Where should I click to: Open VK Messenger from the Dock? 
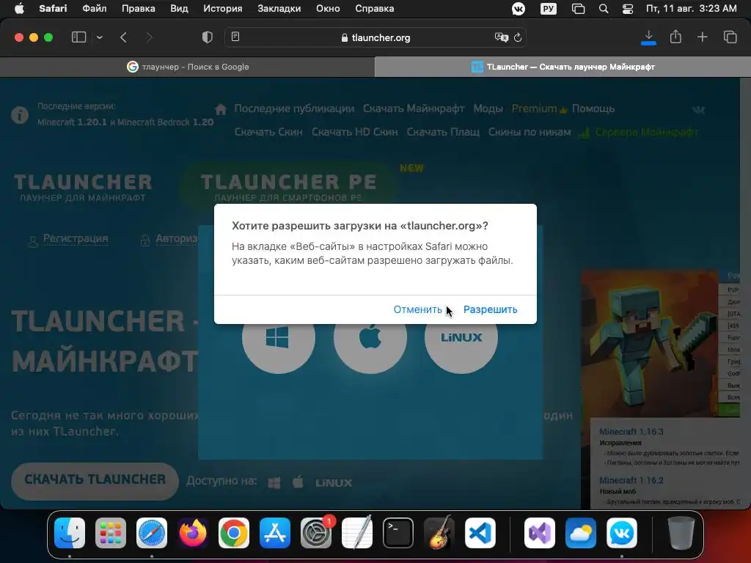(x=622, y=533)
